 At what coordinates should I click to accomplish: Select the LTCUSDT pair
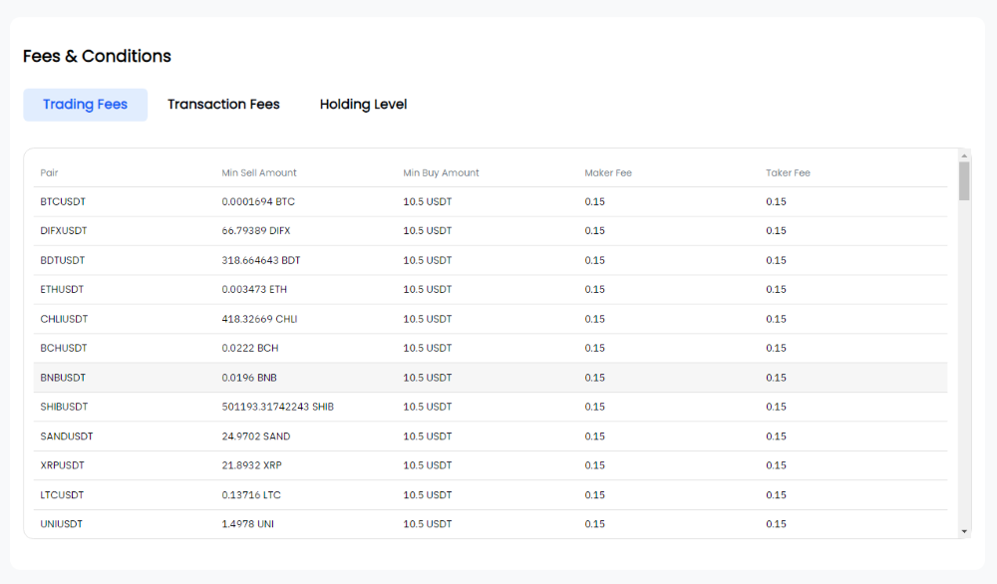[x=62, y=495]
